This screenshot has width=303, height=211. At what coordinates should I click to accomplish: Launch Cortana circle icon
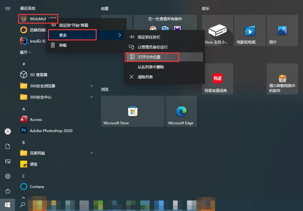coord(23,186)
